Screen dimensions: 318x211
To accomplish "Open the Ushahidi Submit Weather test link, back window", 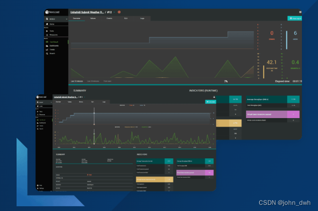I will tap(87, 12).
